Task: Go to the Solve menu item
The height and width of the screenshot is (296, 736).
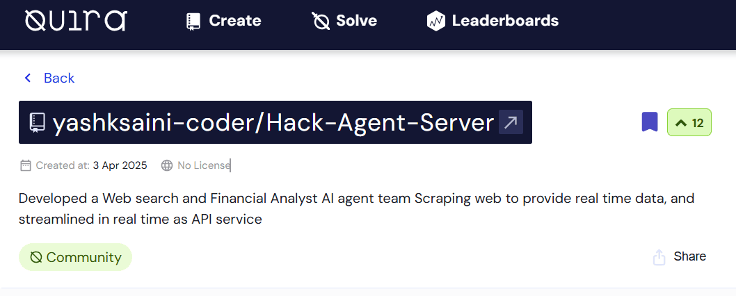Action: tap(356, 21)
